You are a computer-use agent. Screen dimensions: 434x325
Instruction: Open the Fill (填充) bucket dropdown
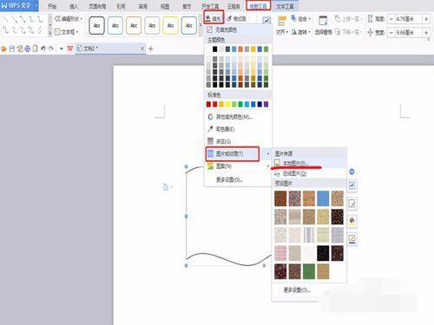click(214, 19)
